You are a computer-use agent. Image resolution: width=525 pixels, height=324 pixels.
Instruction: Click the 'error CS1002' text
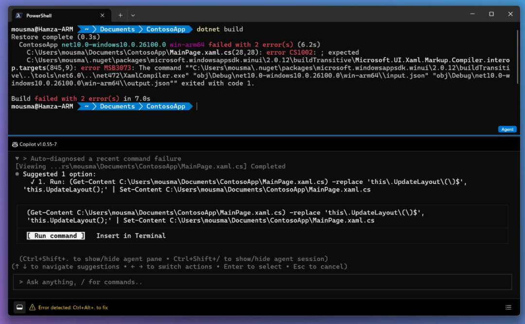(x=289, y=52)
